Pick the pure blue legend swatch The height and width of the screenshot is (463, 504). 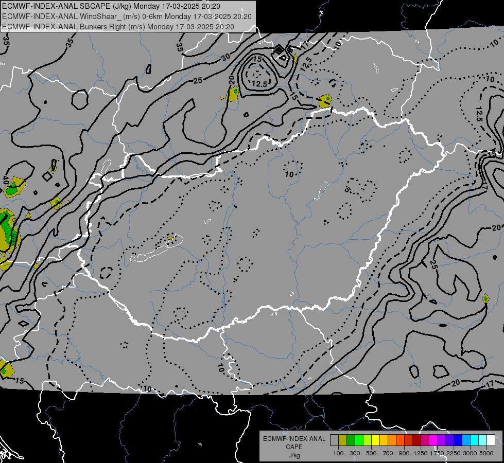[458, 440]
